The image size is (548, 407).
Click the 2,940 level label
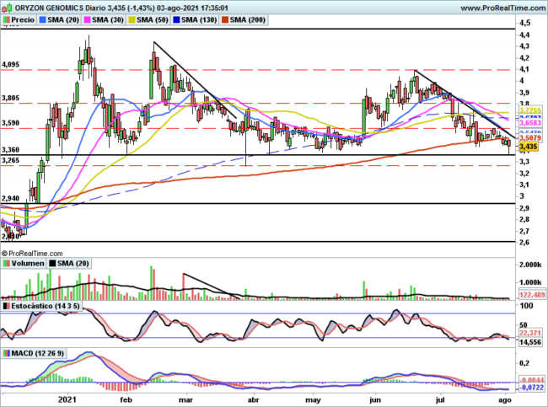[x=11, y=199]
